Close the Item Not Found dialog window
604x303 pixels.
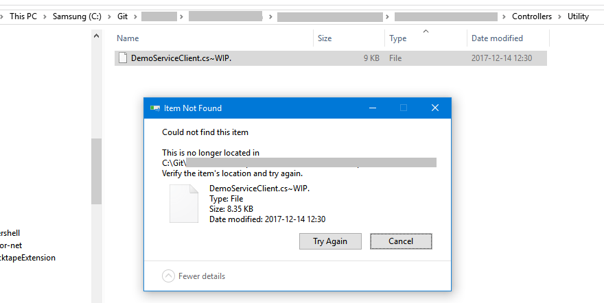(x=434, y=108)
